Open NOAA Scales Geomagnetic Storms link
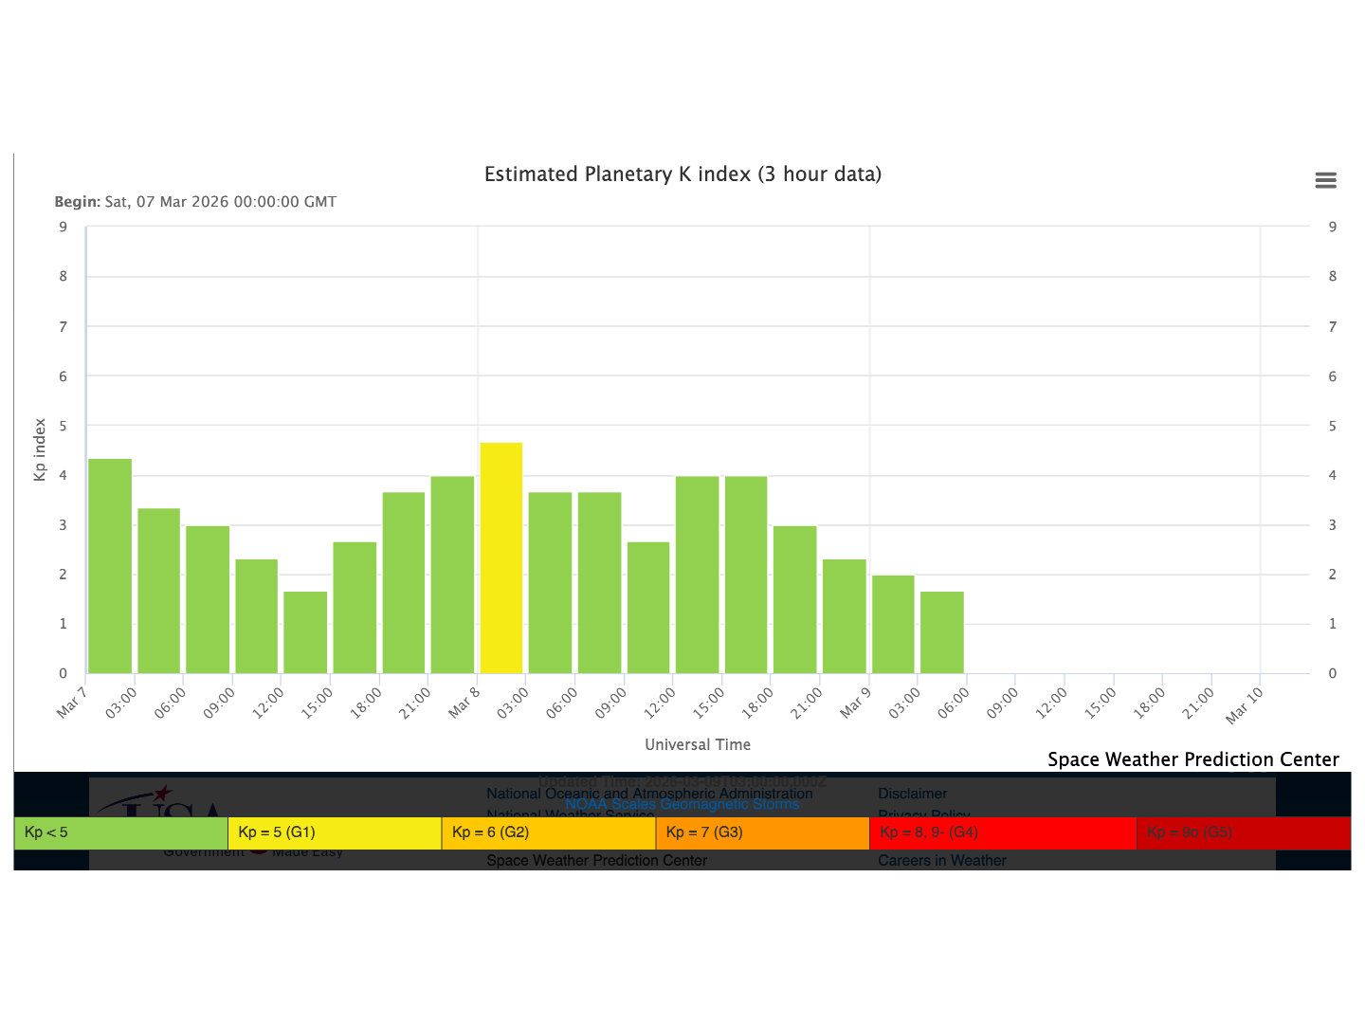The image size is (1365, 1024). 682,805
